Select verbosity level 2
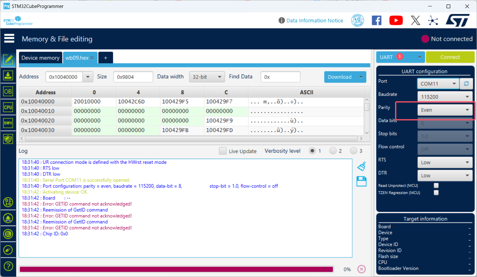Image resolution: width=477 pixels, height=277 pixels. 333,151
